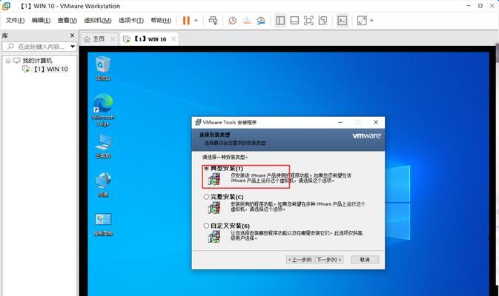Viewport: 499px width, 296px height.
Task: Select the 自定义安装(S) radio button
Action: click(x=206, y=226)
